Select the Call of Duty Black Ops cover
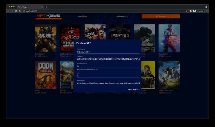The width and height of the screenshot is (215, 127). (46, 38)
